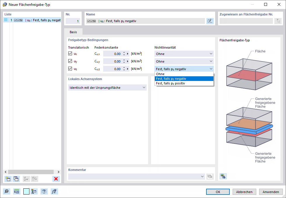Select 'Ohne' in the open dropdown list

click(184, 74)
